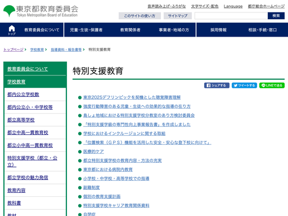Open 個別の教育支援計画 link
Image resolution: width=288 pixels, height=216 pixels.
pos(102,196)
